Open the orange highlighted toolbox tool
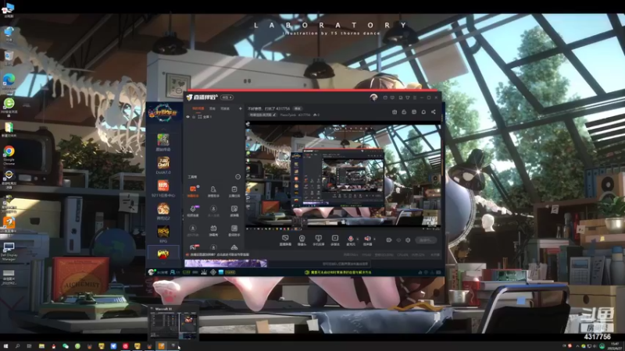 [193, 191]
